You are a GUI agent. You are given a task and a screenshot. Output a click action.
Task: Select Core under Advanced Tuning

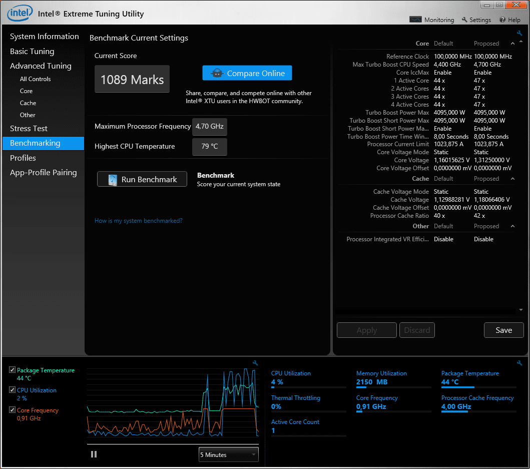point(26,91)
